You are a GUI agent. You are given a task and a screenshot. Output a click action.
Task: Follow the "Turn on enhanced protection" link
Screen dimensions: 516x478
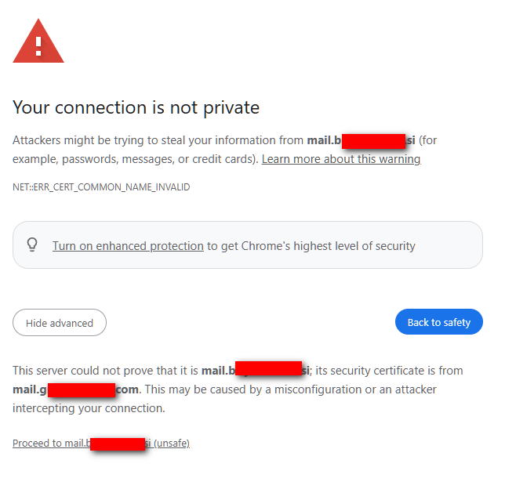click(x=128, y=246)
